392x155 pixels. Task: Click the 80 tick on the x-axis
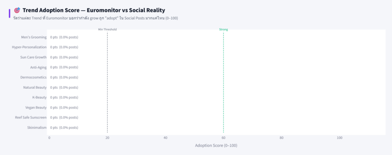[281, 137]
